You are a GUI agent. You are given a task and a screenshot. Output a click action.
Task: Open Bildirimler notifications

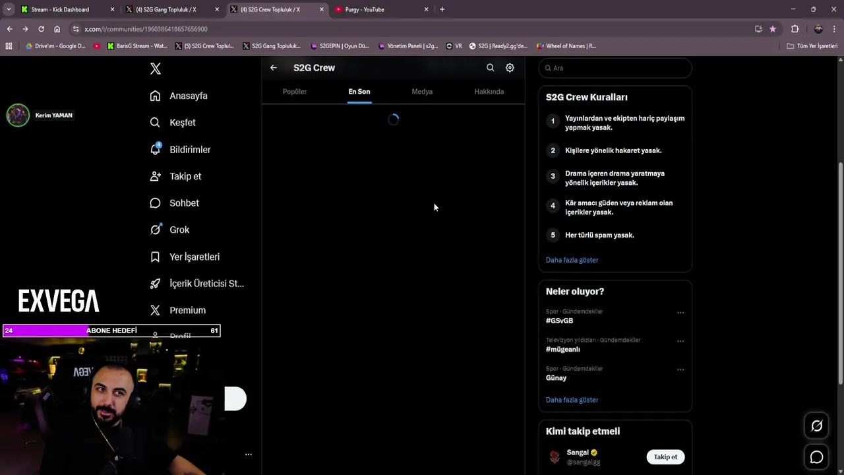(180, 150)
